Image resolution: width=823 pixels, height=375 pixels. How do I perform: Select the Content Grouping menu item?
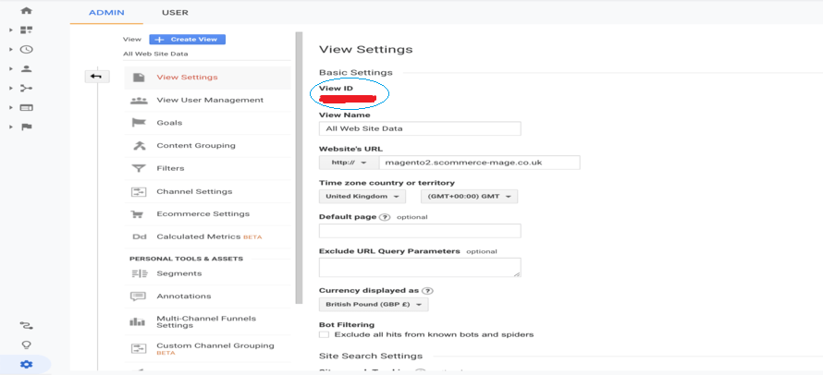[207, 145]
